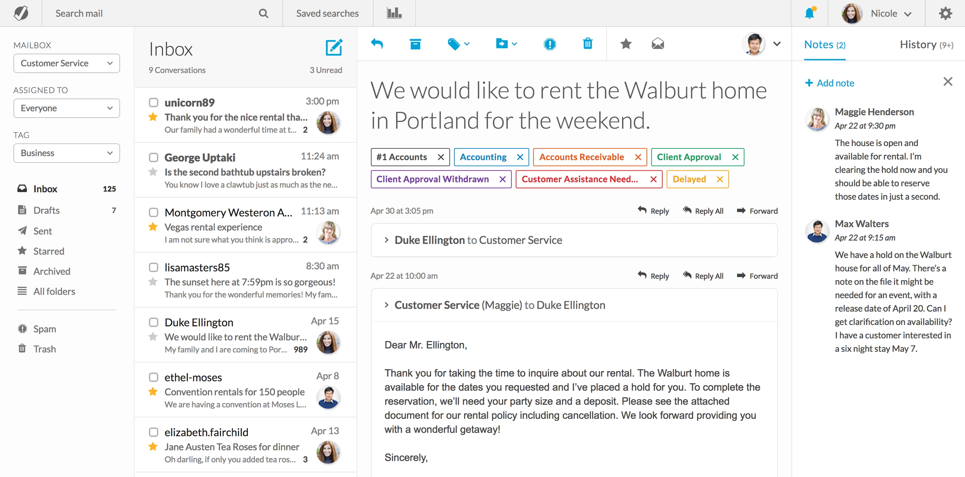Toggle star on lisamasters85 message
This screenshot has width=965, height=477.
[x=153, y=282]
